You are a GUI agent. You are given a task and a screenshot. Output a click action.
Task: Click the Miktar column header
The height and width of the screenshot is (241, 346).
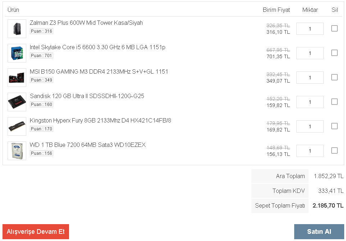310,10
